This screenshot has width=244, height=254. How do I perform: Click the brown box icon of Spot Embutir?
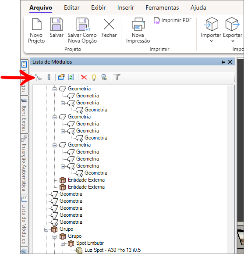point(71,243)
